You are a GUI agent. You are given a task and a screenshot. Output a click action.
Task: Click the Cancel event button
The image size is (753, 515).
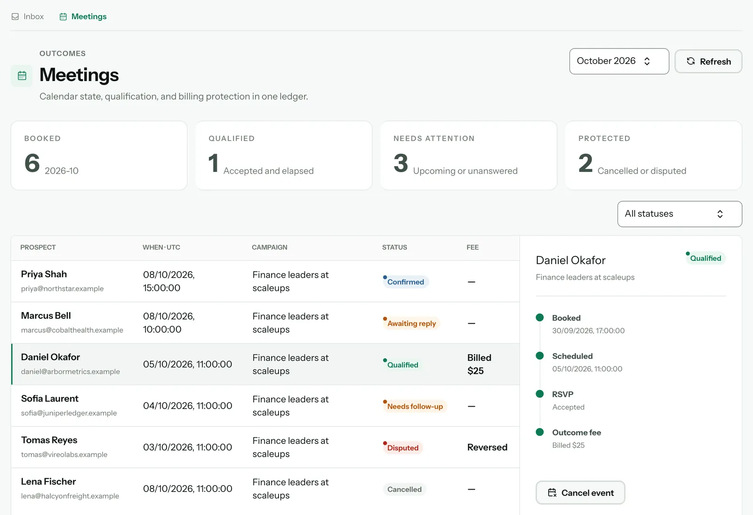tap(580, 493)
